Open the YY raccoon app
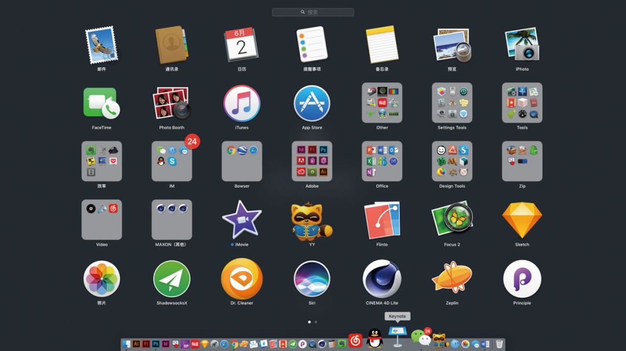This screenshot has height=351, width=626. [x=312, y=221]
